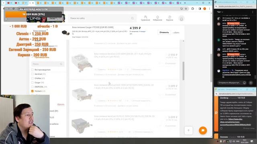257x144 pixels.
Task: Tick the Cougar manufacturer checkbox
Action: (32, 82)
